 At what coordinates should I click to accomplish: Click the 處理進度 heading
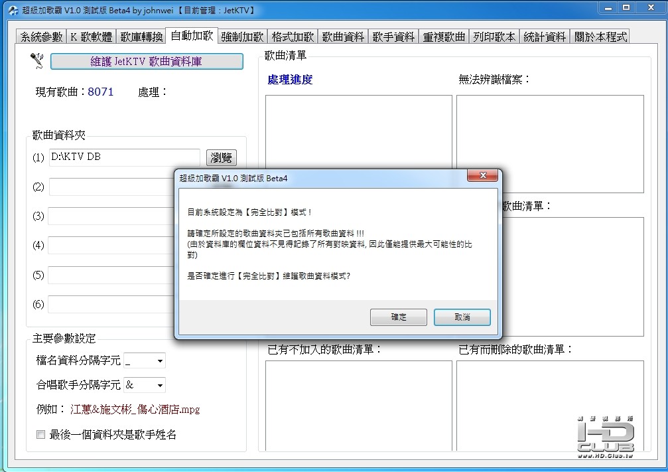[x=290, y=79]
